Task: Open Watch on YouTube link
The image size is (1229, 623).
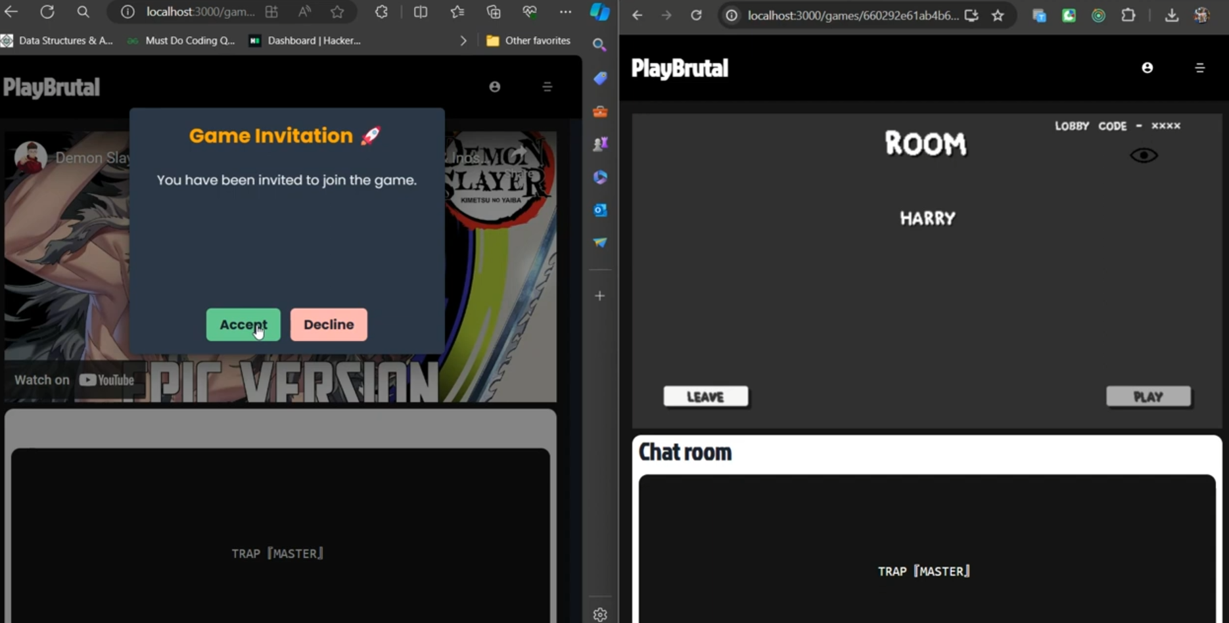Action: pos(74,380)
